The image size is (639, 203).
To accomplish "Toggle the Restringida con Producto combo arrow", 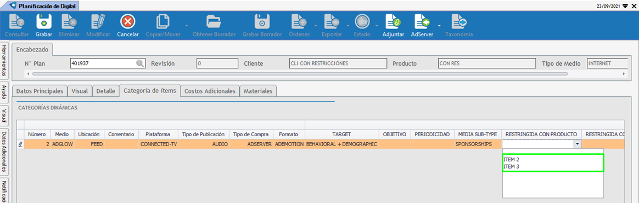I will (577, 144).
